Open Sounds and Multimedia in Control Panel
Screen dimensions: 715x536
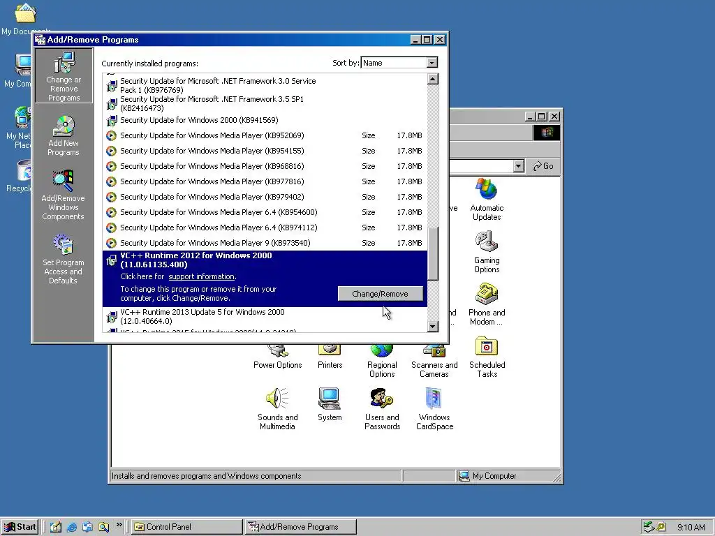(277, 409)
